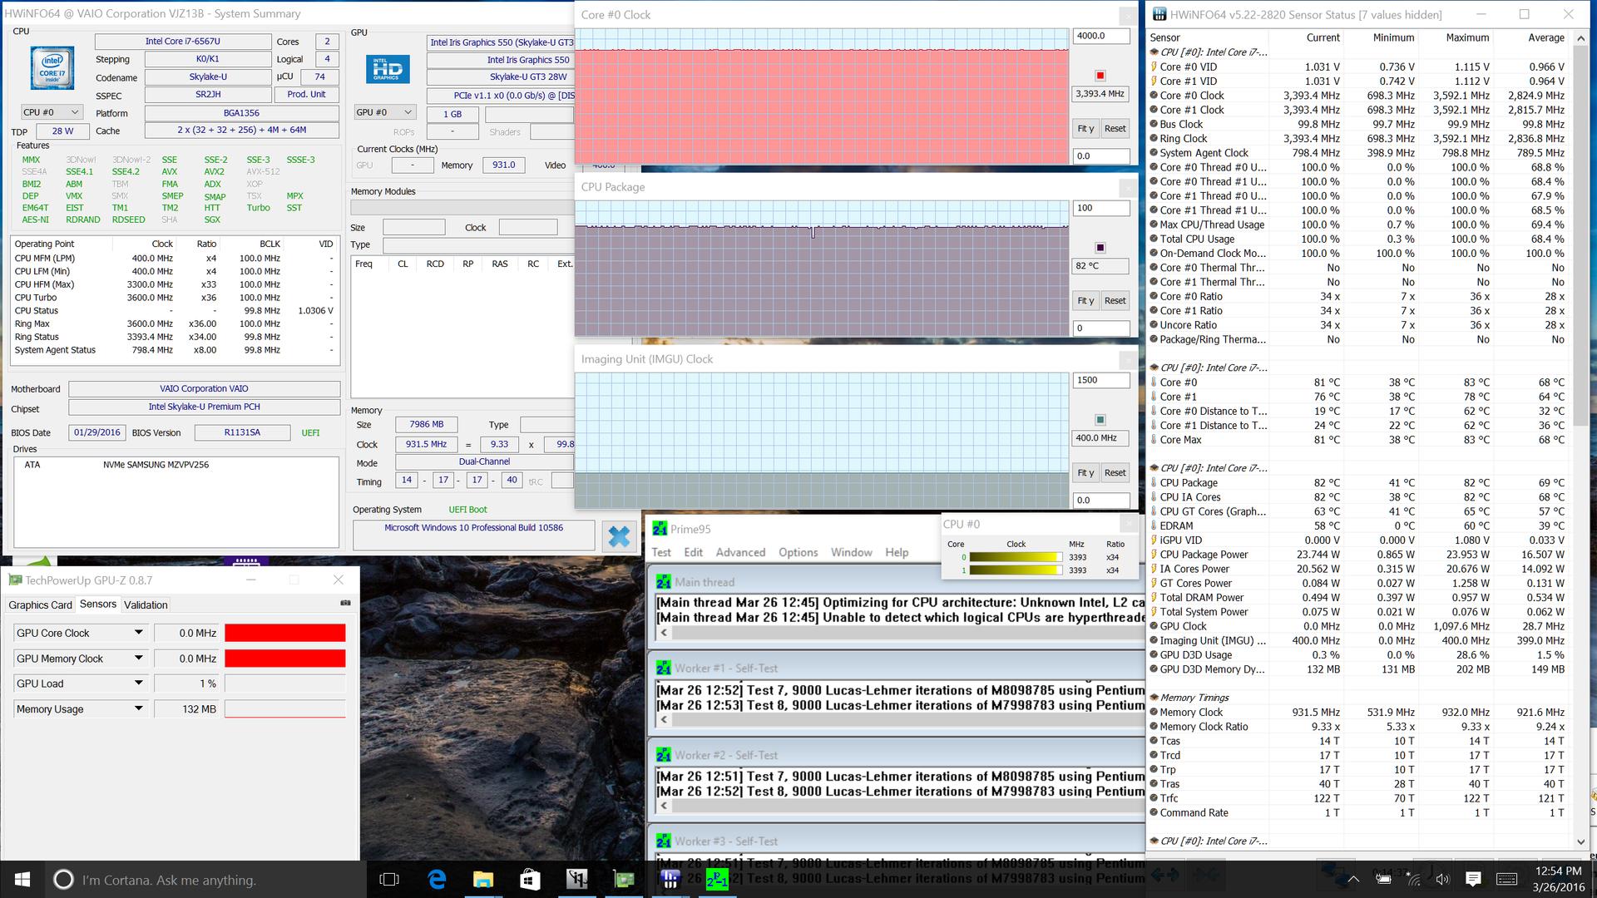Click the Prod. Unit button
The image size is (1597, 898).
coord(306,95)
